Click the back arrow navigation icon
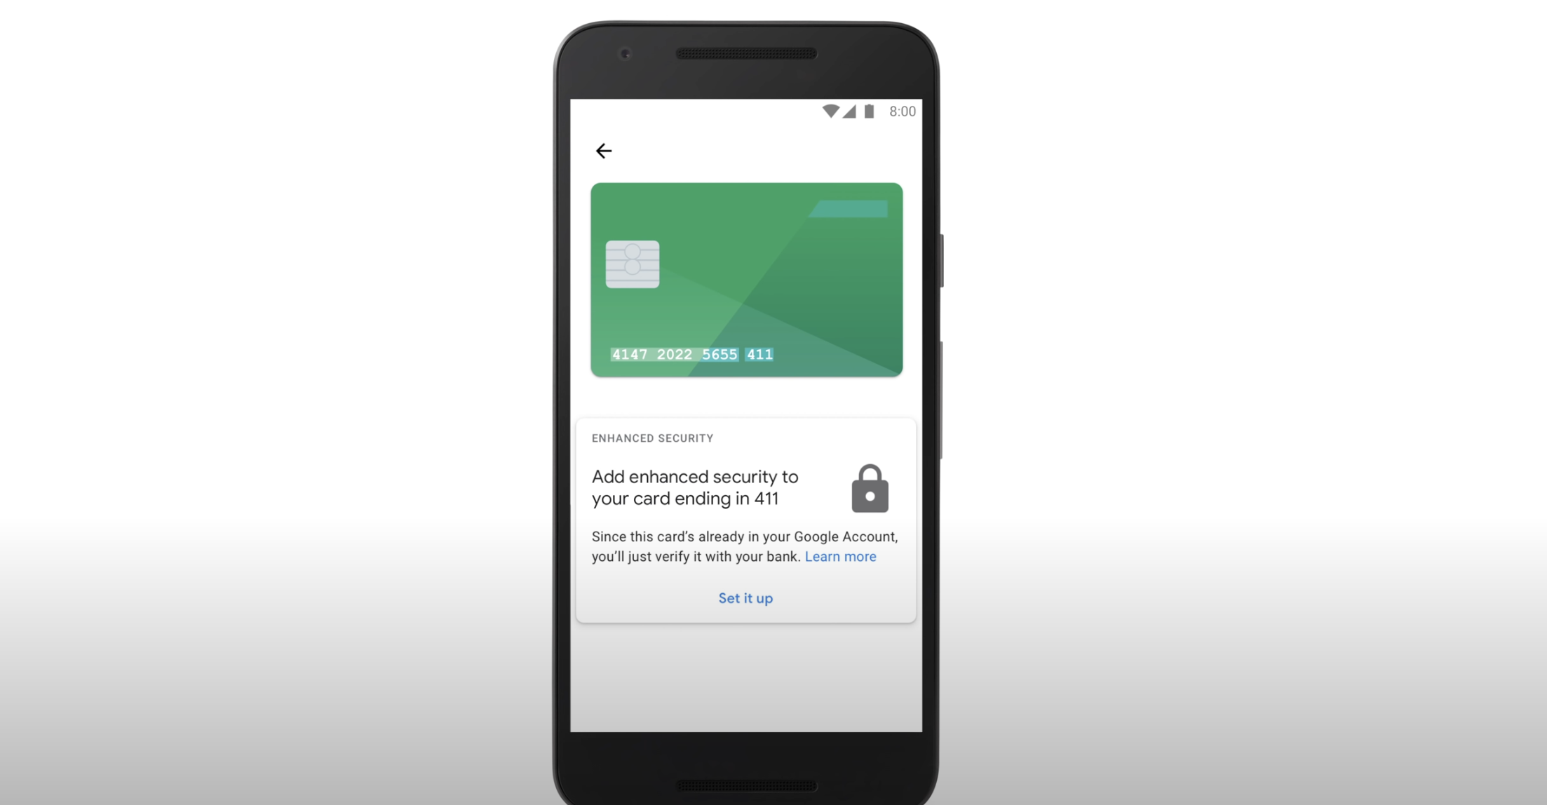 click(x=606, y=150)
